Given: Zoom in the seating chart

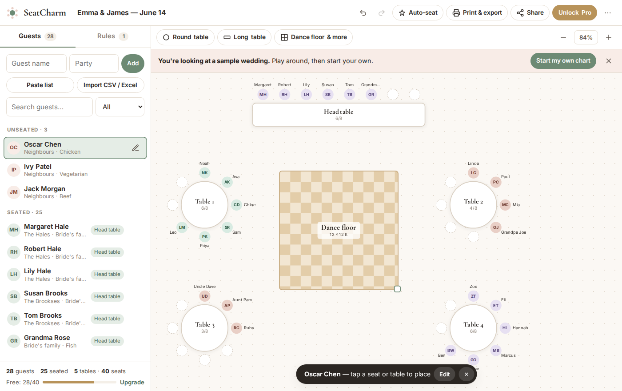Looking at the screenshot, I should point(609,37).
